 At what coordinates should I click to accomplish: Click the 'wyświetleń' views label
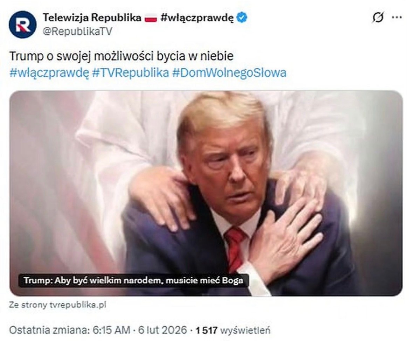[x=245, y=330]
